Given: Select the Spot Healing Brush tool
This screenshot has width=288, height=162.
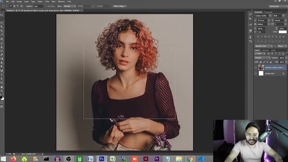Looking at the screenshot, I should [2, 39].
